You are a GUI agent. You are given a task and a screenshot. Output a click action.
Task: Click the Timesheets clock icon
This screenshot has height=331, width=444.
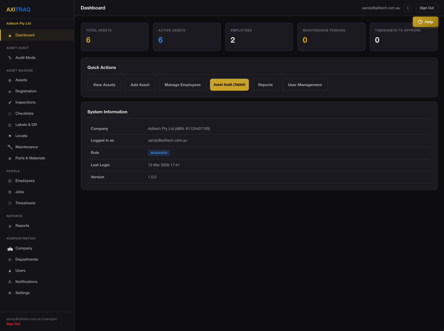click(x=10, y=203)
